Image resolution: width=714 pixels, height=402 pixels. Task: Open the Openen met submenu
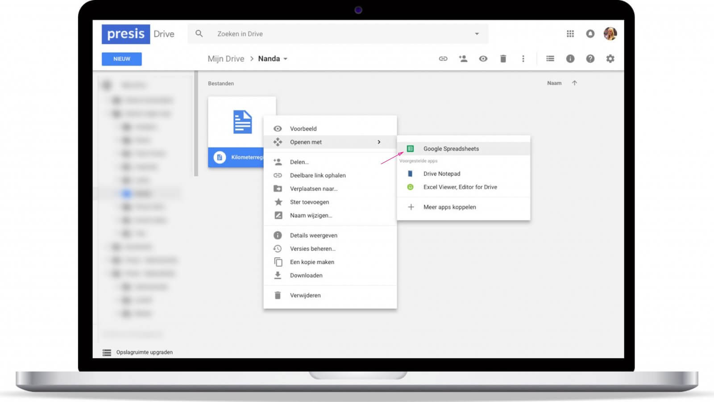point(330,142)
